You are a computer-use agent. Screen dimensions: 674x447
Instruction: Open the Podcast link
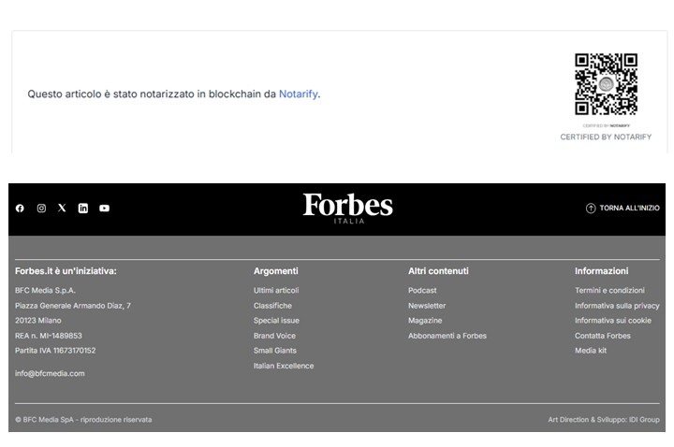422,291
